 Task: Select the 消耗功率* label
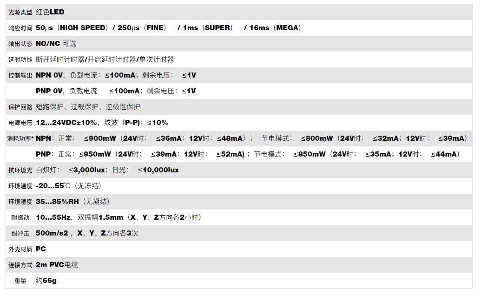click(20, 138)
